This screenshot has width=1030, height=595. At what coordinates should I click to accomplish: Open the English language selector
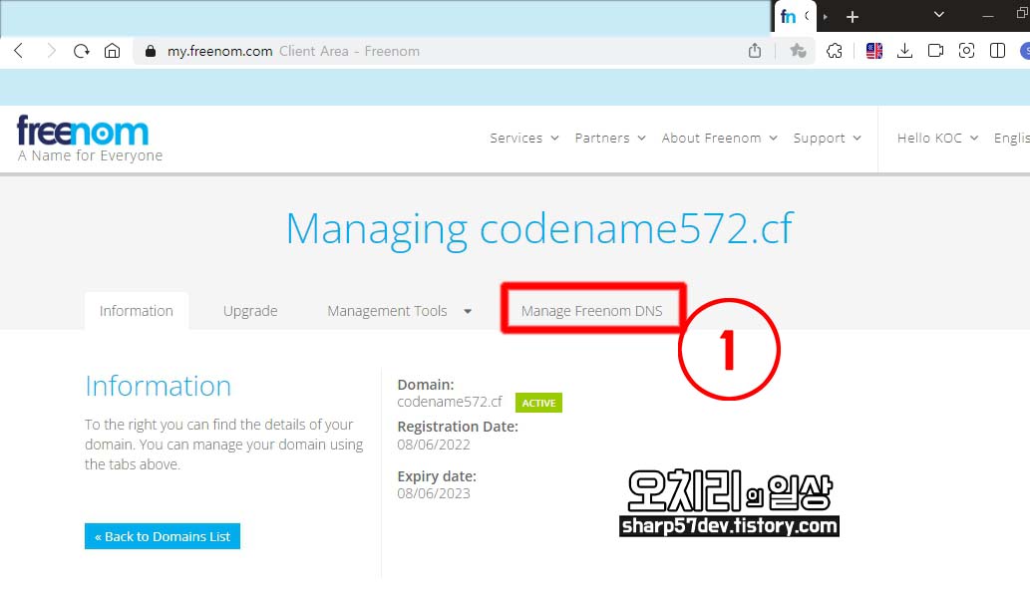pos(1012,138)
